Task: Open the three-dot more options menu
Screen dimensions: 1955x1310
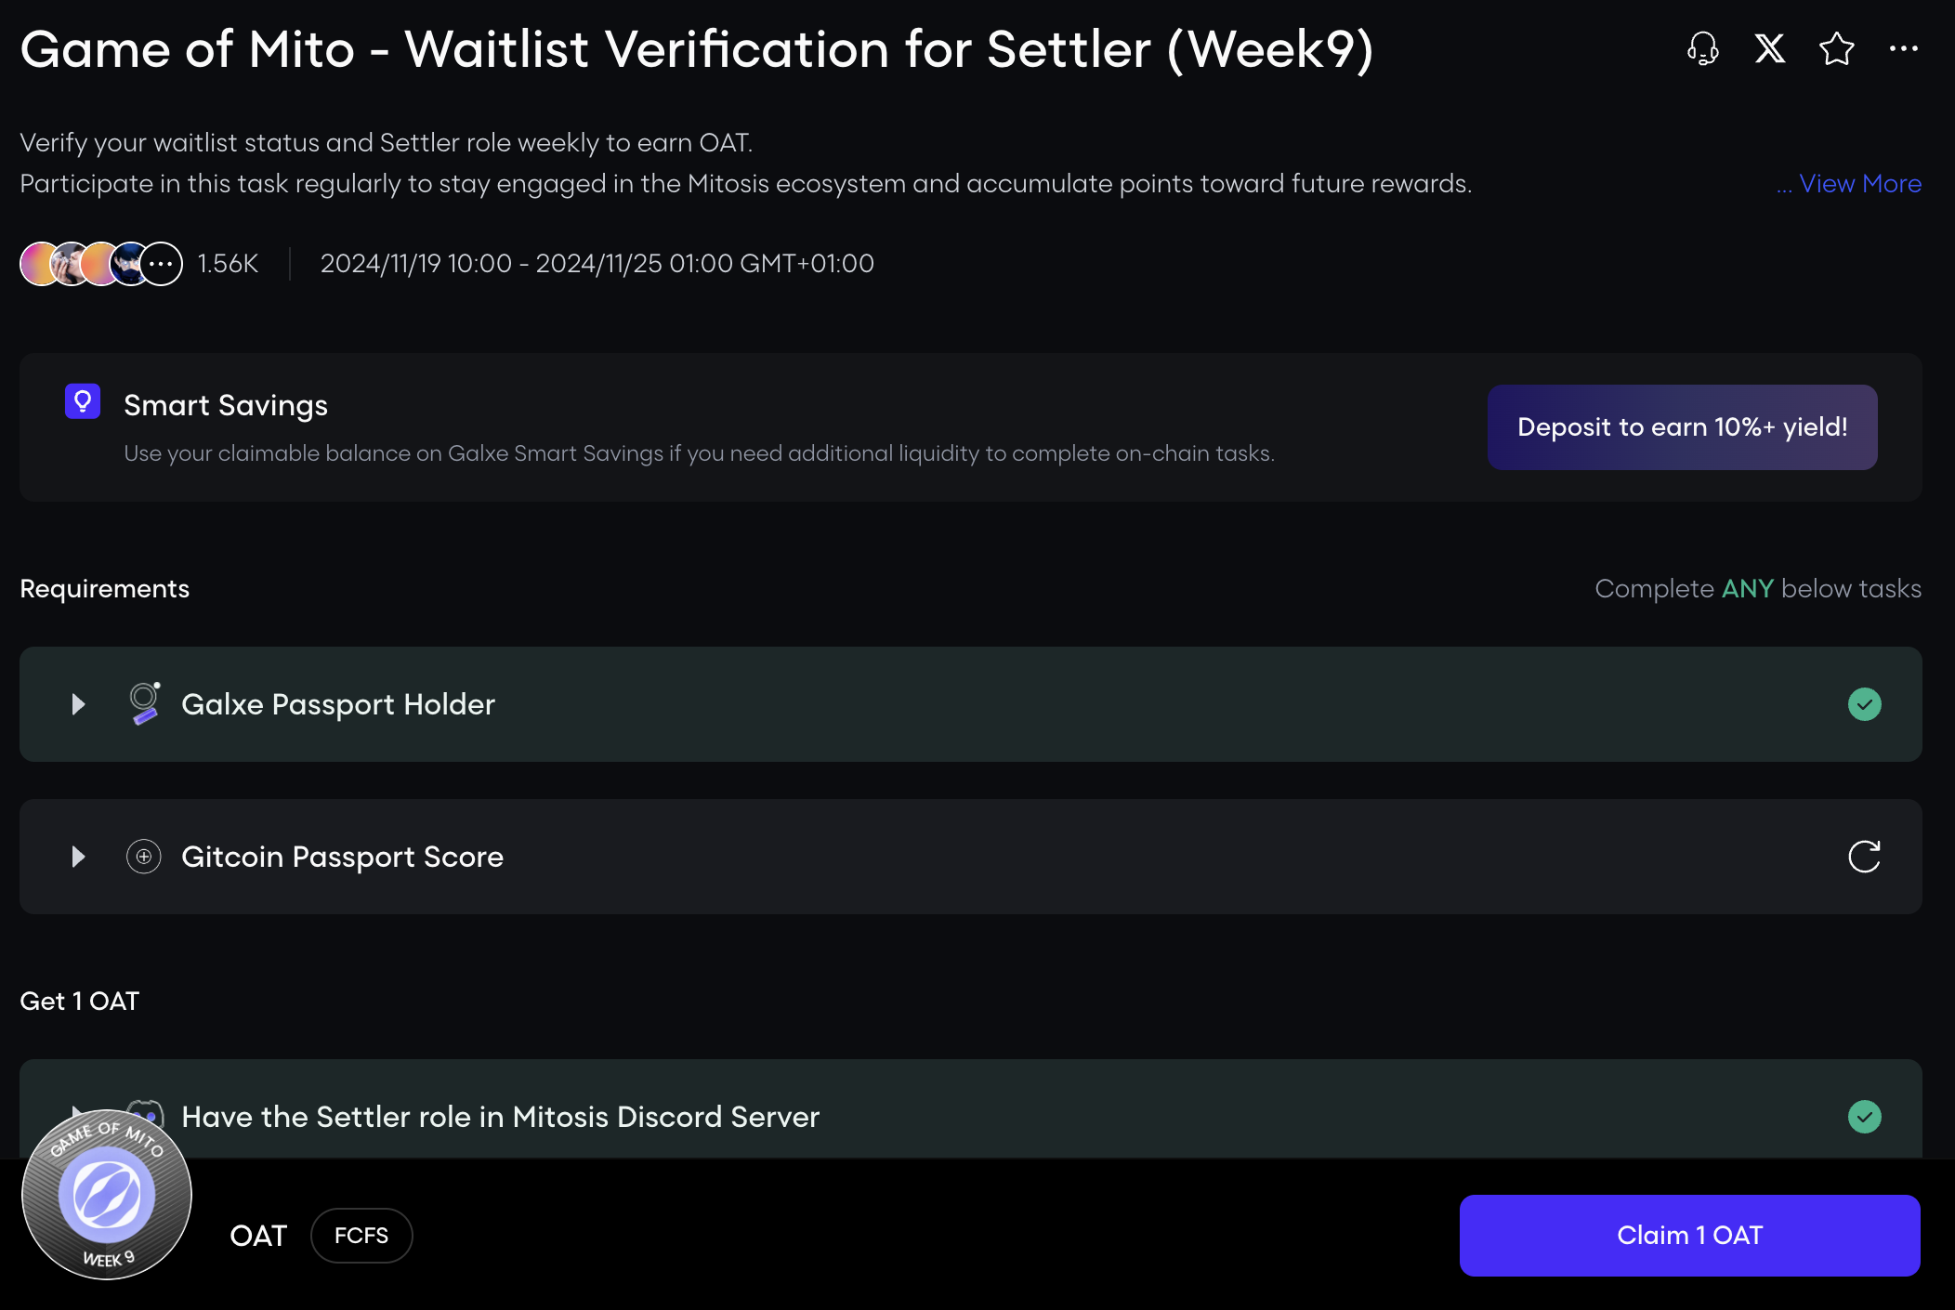Action: tap(1903, 48)
